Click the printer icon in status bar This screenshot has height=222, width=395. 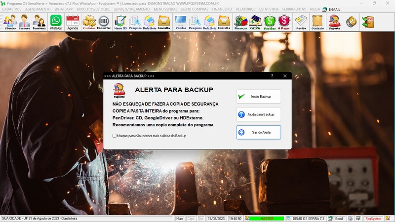pos(350,219)
